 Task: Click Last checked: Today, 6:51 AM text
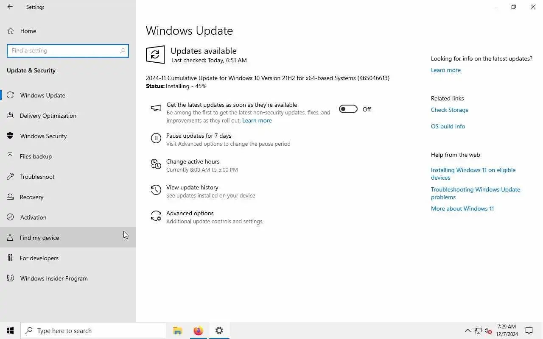pos(209,60)
